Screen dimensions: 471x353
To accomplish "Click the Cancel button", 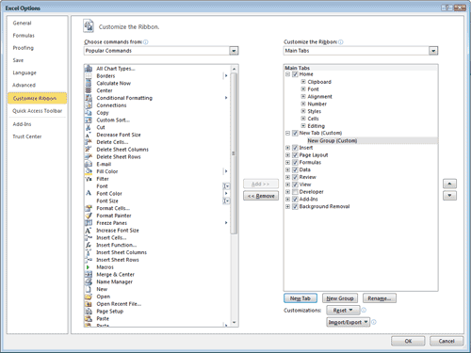I will (447, 341).
